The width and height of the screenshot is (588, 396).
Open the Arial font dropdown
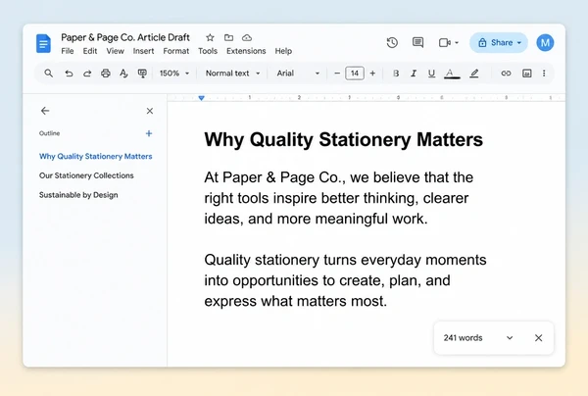[298, 74]
